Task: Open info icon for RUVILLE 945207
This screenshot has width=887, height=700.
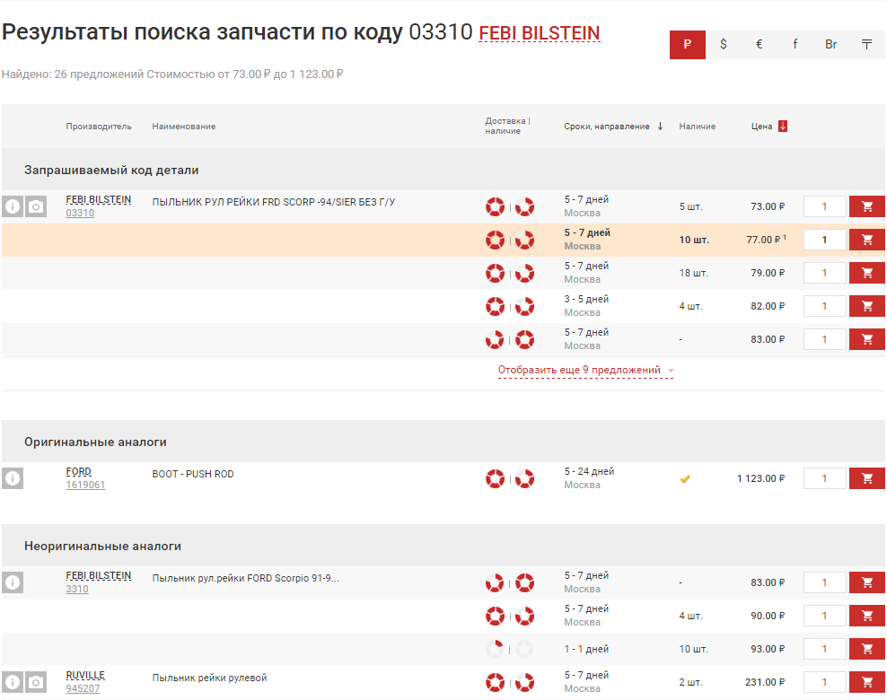Action: 13,682
